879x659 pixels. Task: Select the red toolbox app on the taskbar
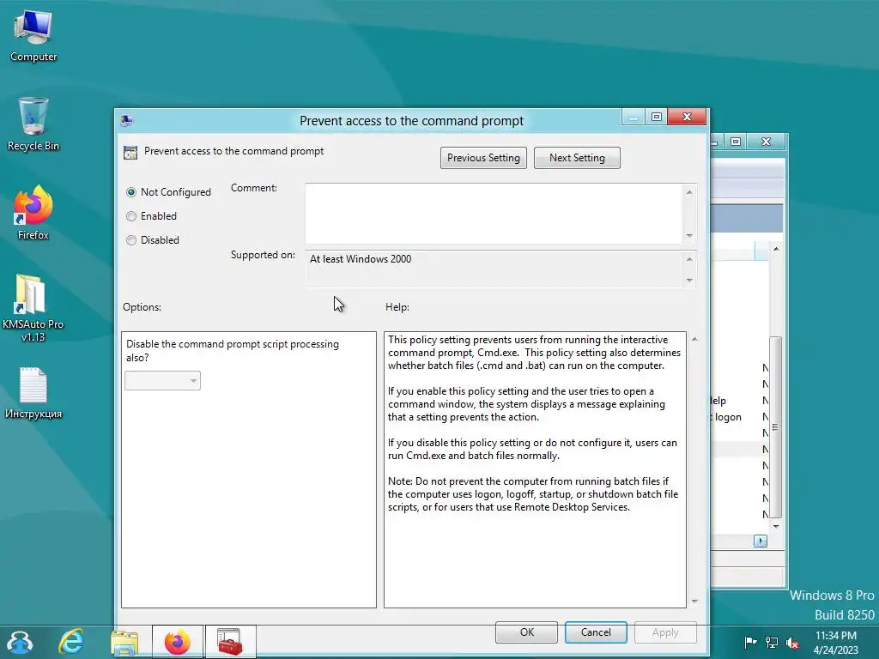pyautogui.click(x=230, y=642)
